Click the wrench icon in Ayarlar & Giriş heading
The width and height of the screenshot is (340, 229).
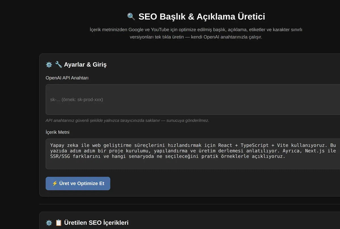pyautogui.click(x=59, y=64)
